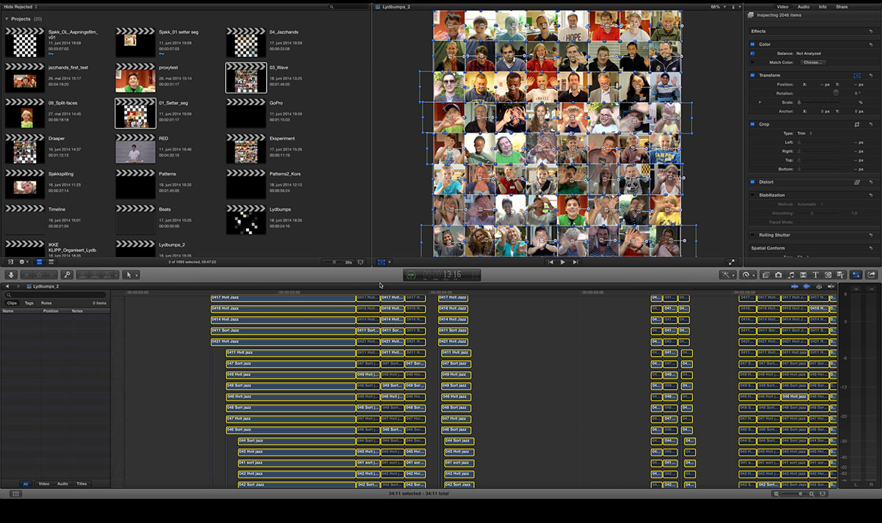Open the Photos browser camera icon
Viewport: 882px width, 523px height.
[778, 275]
